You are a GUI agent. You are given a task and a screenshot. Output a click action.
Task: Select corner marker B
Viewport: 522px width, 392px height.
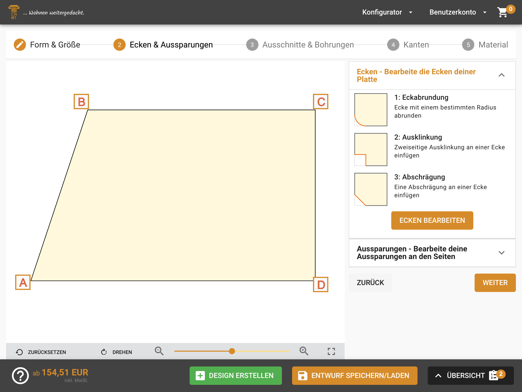click(x=81, y=102)
